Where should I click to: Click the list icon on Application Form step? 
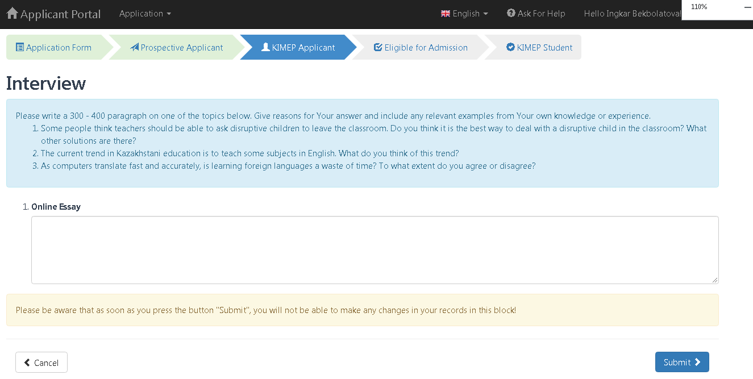coord(20,47)
